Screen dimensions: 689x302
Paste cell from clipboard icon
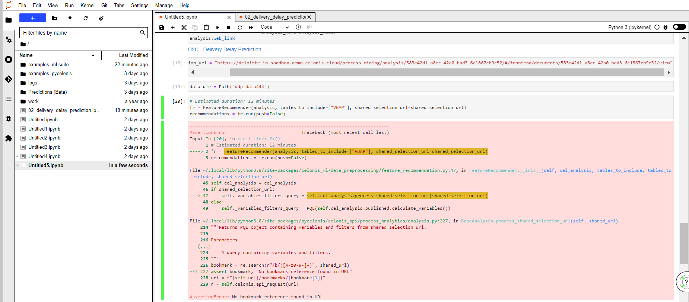[x=206, y=27]
